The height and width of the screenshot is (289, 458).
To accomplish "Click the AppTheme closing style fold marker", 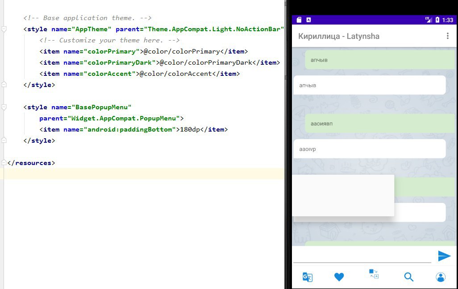I will point(4,85).
